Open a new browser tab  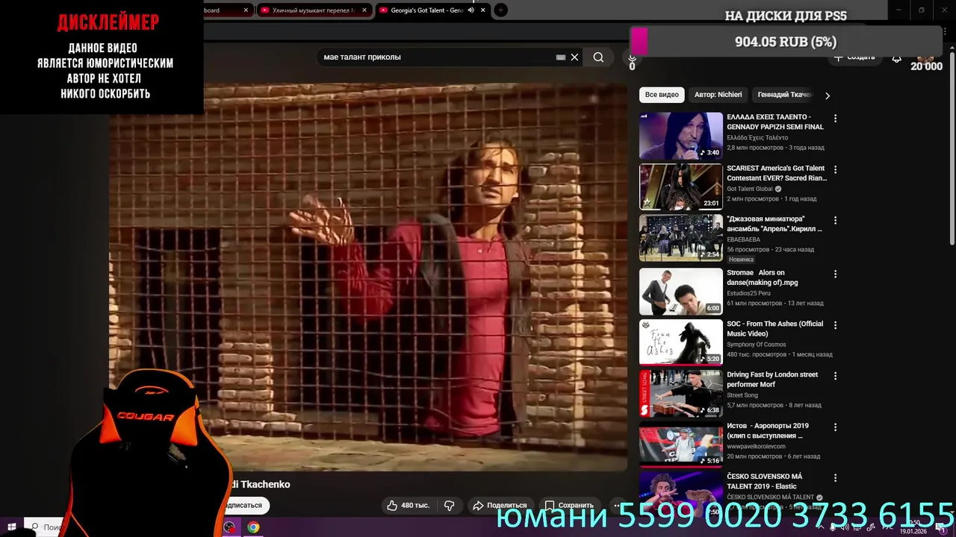(500, 10)
